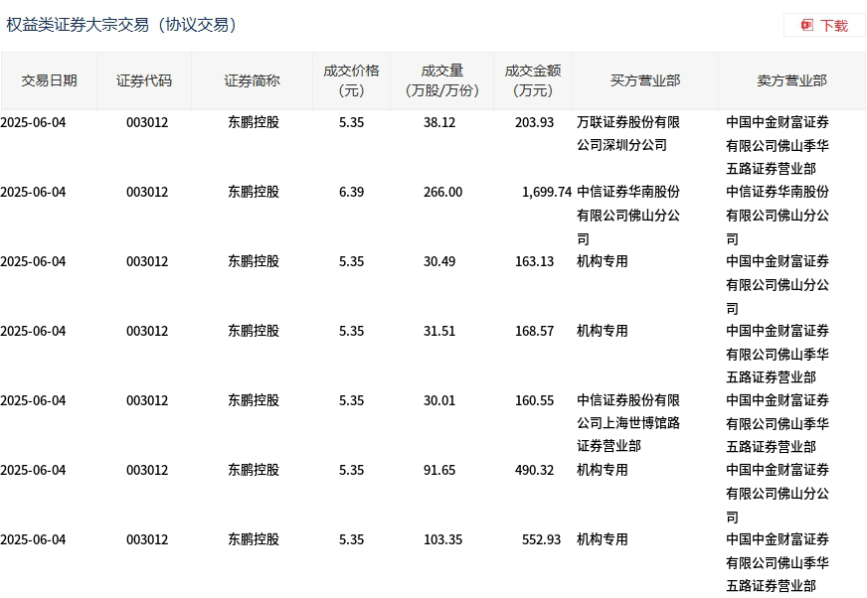The height and width of the screenshot is (598, 867).
Task: Click the 成交价格(元) column header
Action: [352, 80]
